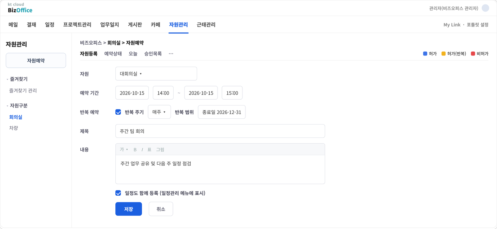This screenshot has height=229, width=497.
Task: Toggle italic I in editor toolbar
Action: [142, 150]
